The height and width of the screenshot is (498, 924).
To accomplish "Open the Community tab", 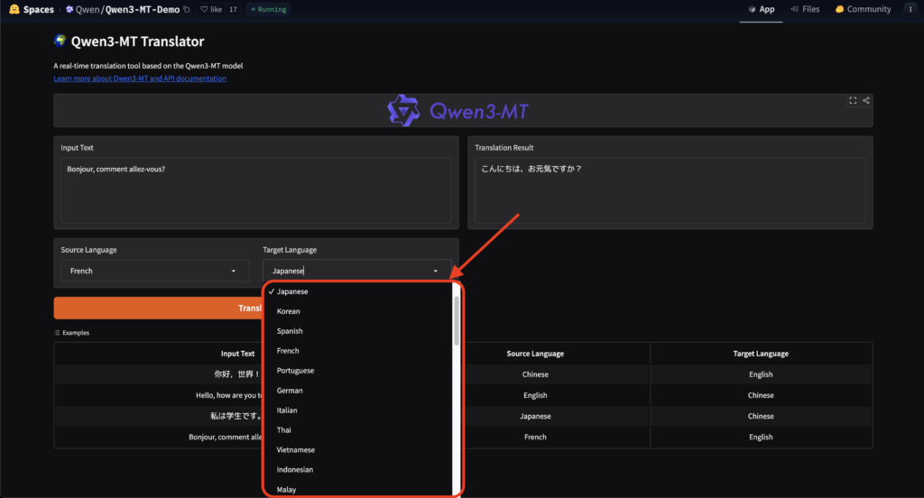I will (x=863, y=9).
